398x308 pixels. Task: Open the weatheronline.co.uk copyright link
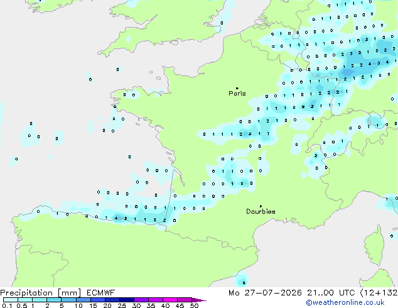(x=345, y=302)
